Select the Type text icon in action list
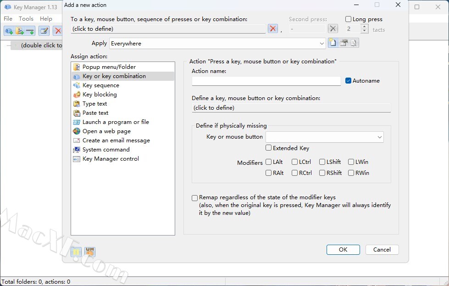Screen dimensions: 449x286 click(x=77, y=104)
